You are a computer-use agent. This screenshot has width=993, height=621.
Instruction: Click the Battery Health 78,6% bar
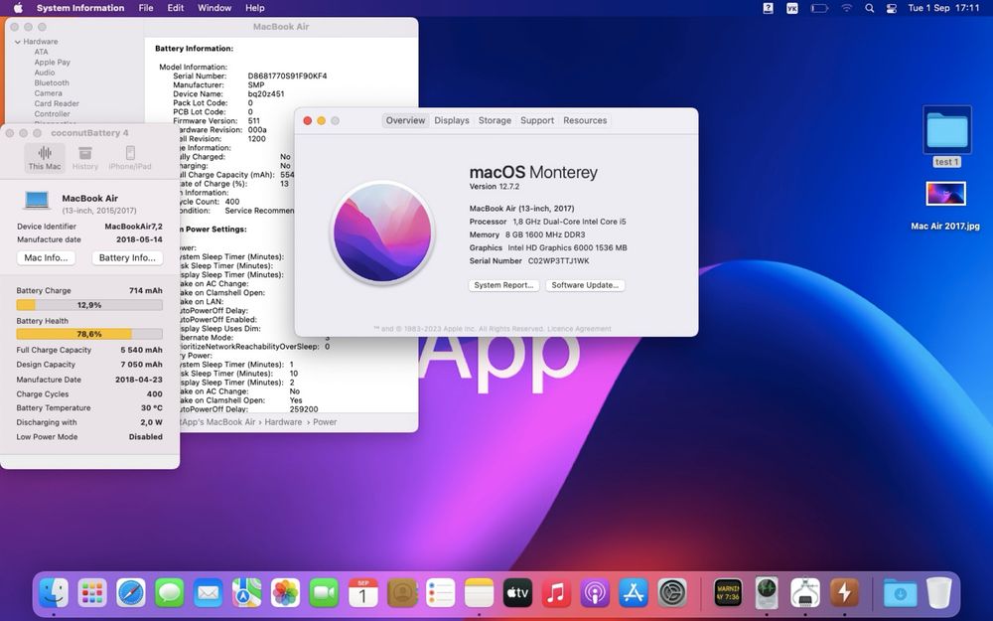tap(89, 334)
